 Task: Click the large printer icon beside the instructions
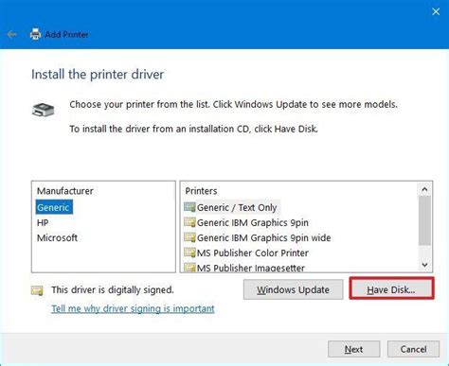point(44,110)
